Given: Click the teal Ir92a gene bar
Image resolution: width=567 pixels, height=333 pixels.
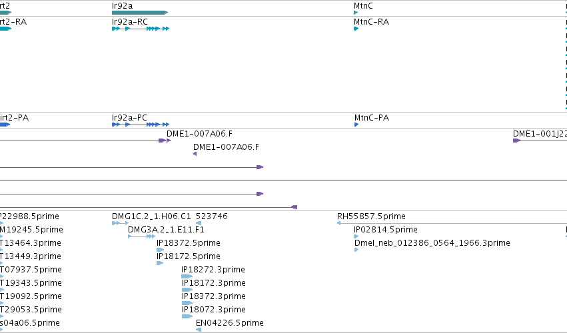Looking at the screenshot, I should point(140,13).
